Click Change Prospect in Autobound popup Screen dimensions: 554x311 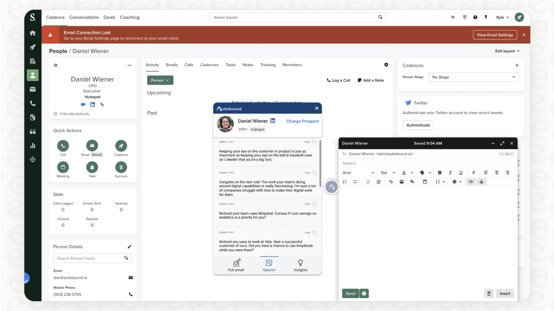pos(302,121)
